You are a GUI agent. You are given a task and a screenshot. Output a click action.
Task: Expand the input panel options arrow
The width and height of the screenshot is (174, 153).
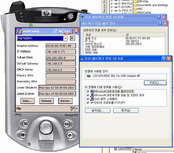77,109
